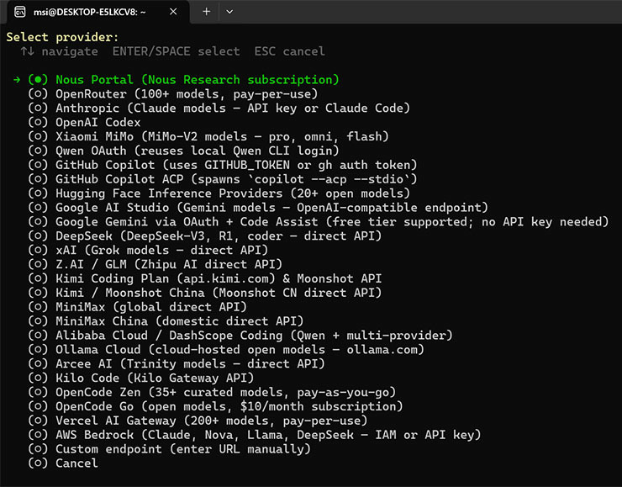Choose the final 'Cancel' list entry
Image resolution: width=622 pixels, height=487 pixels.
pos(76,463)
